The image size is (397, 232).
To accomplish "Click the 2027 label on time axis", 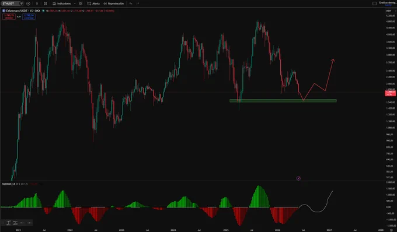I will coord(329,230).
